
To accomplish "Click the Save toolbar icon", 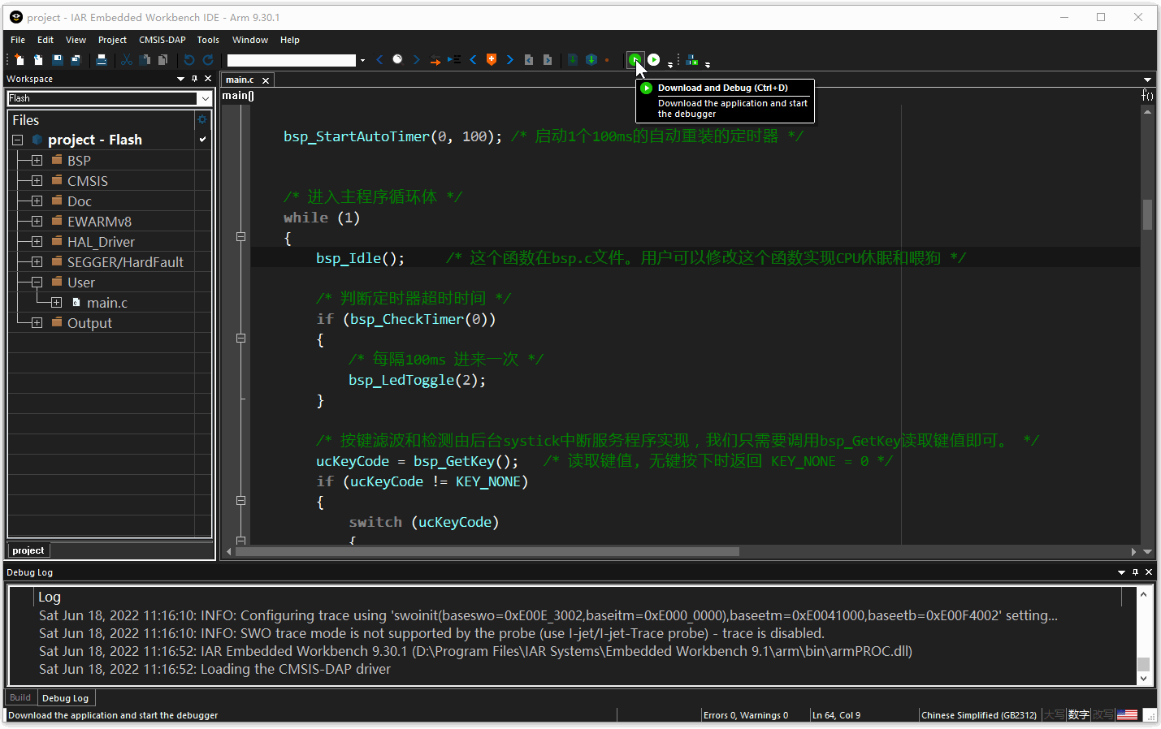I will 58,59.
